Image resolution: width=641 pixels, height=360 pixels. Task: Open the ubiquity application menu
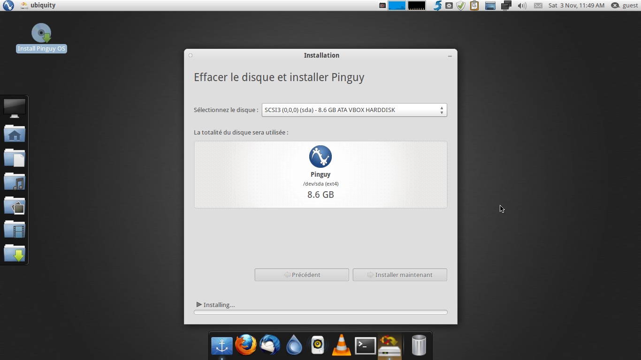[38, 5]
